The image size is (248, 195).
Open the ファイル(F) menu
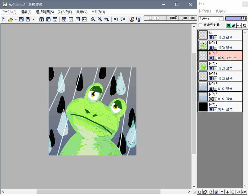pyautogui.click(x=9, y=12)
